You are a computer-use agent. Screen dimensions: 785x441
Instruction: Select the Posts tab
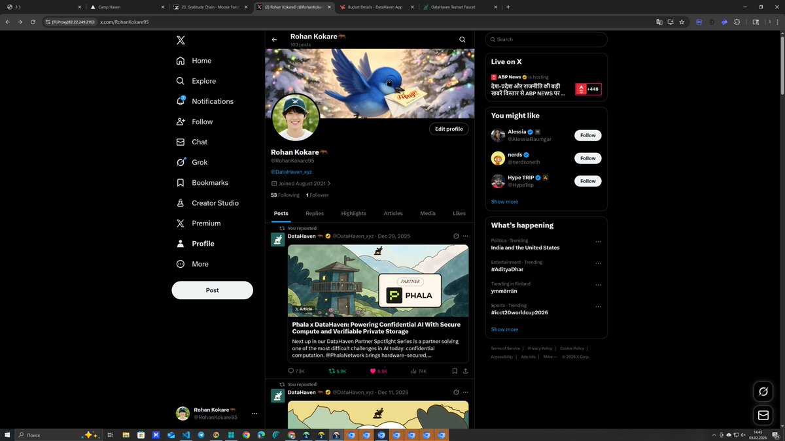coord(281,213)
